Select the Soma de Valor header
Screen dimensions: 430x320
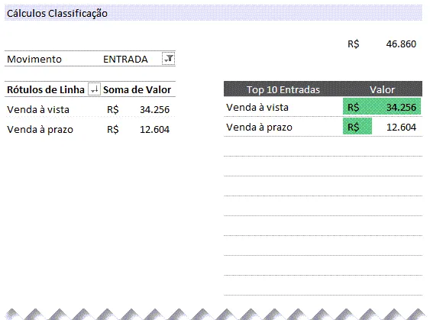pyautogui.click(x=137, y=89)
